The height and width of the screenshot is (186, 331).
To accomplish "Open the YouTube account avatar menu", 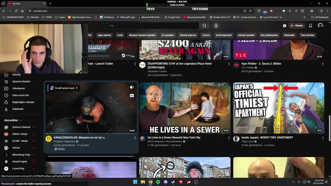I will (320, 26).
